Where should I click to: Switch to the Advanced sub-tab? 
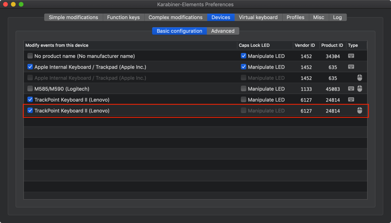coord(223,31)
